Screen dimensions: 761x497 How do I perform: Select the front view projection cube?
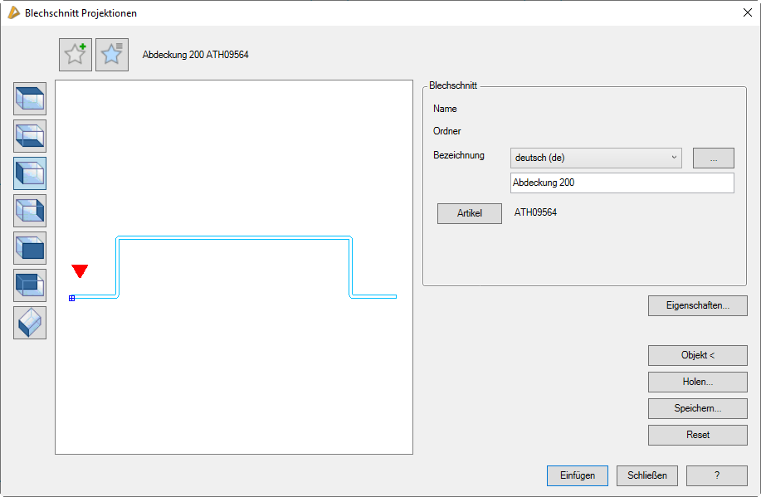coord(30,248)
